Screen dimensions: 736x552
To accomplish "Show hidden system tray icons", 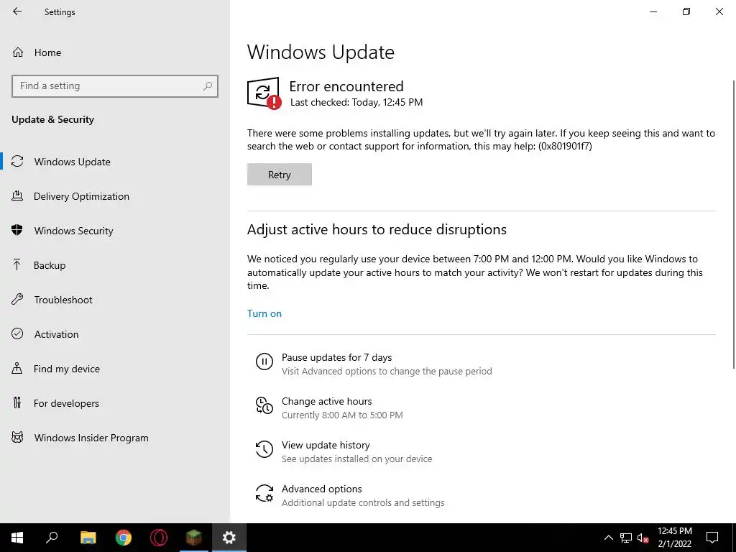I will pyautogui.click(x=608, y=538).
